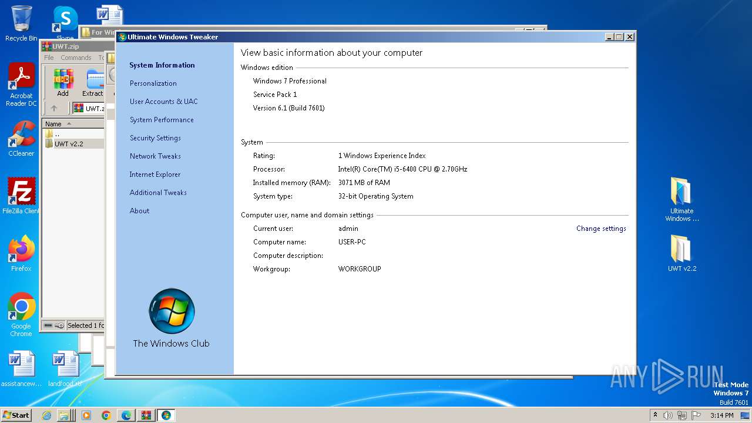
Task: Click the Action Center flag icon
Action: click(696, 415)
